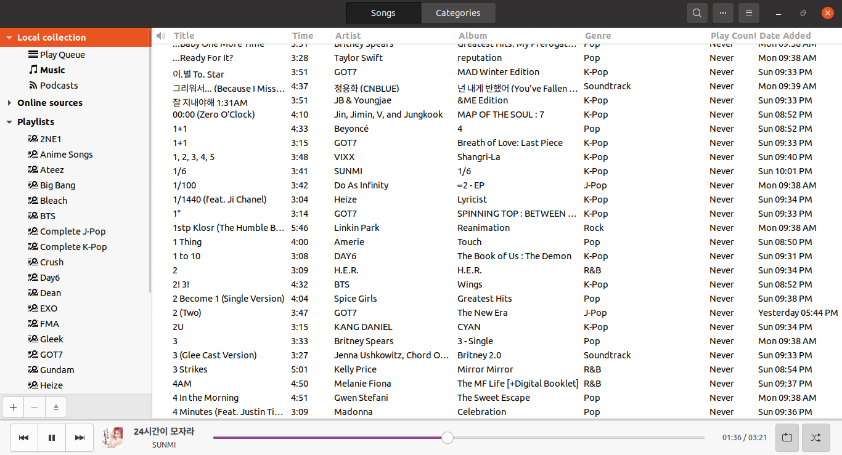Open the Podcasts source in sidebar

59,86
